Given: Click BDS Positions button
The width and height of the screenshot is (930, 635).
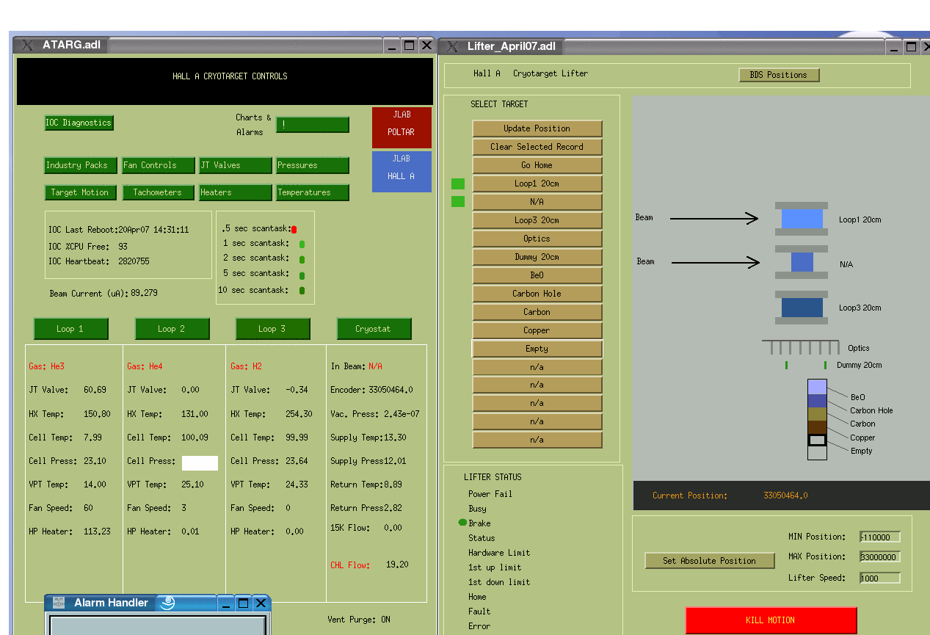Looking at the screenshot, I should [x=779, y=75].
